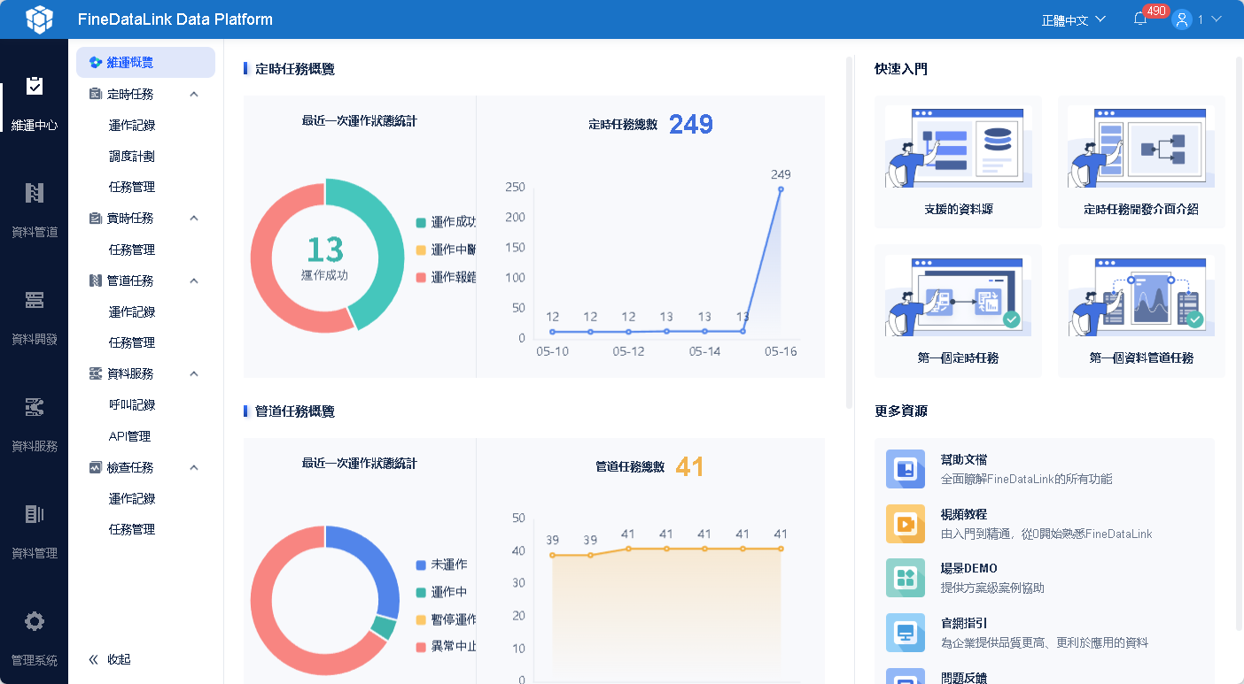Click the 檢查任務 menu icon

click(x=96, y=467)
